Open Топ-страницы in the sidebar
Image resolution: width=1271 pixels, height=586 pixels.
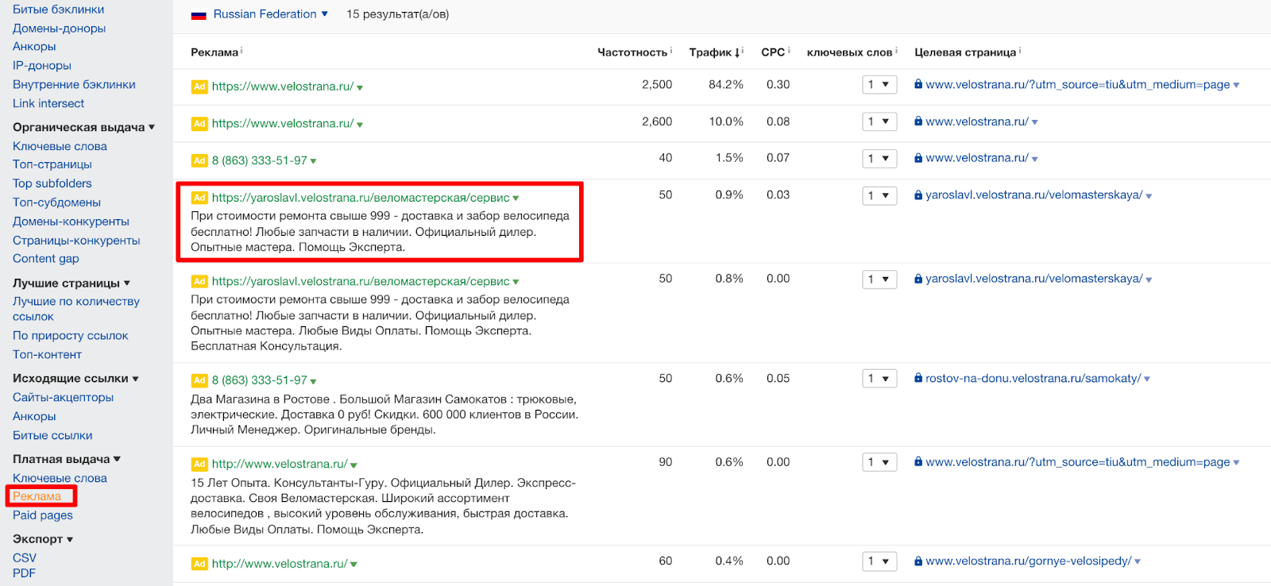52,164
